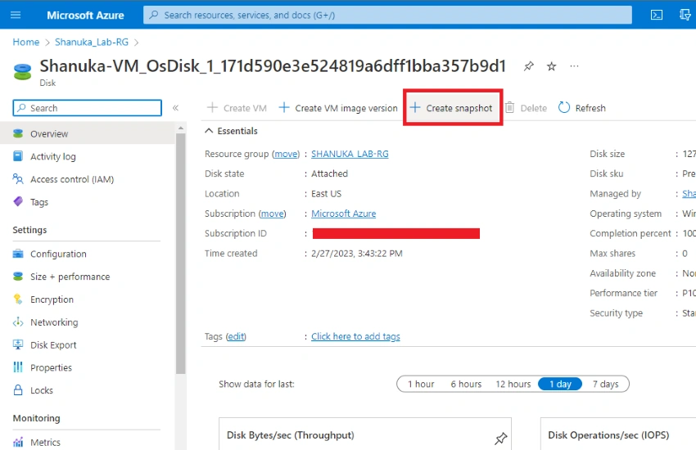Pin the Disk Bytes/sec throughput chart
Screen dimensions: 696x450
tap(500, 439)
